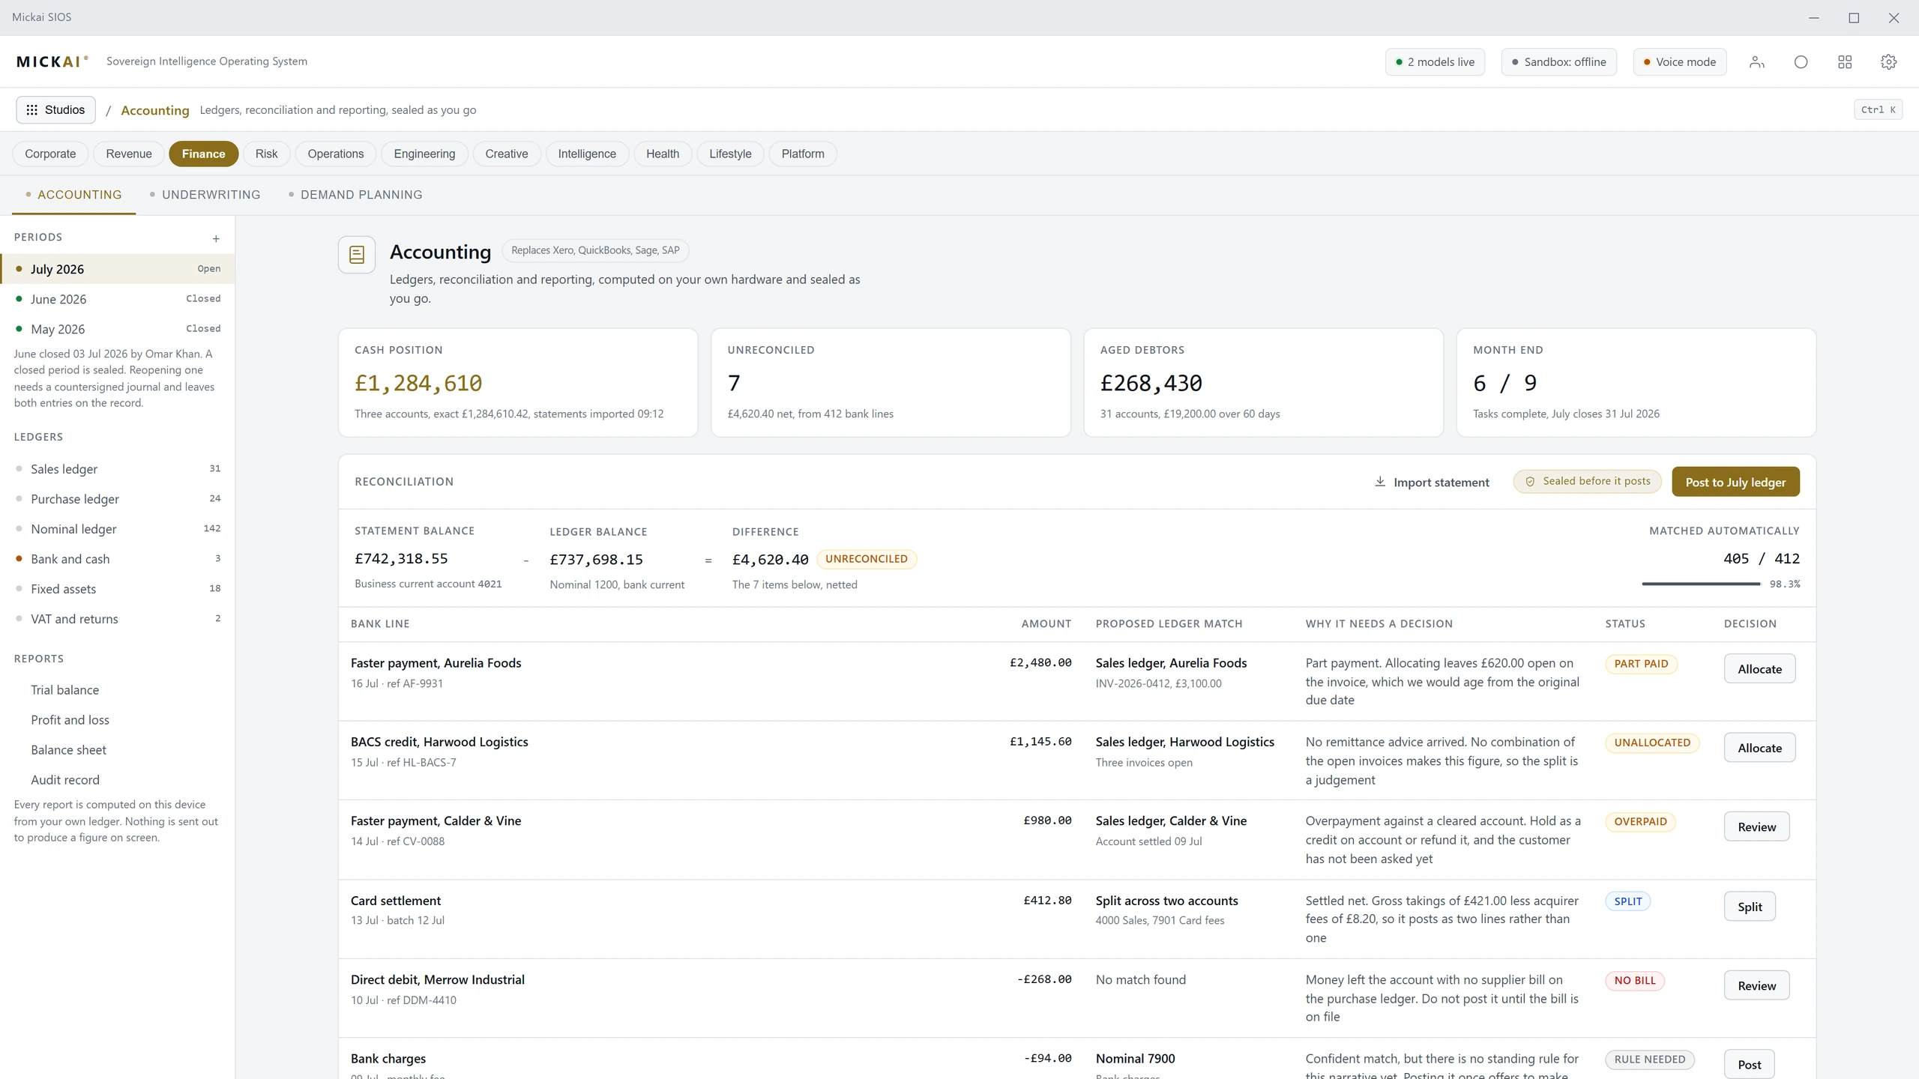Viewport: 1919px width, 1079px height.
Task: Select the Lifestyle studio tab
Action: coord(730,154)
